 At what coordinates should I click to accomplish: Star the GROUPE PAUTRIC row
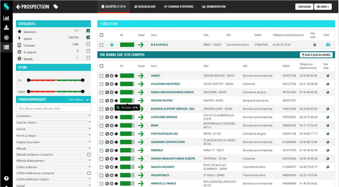pos(116,101)
